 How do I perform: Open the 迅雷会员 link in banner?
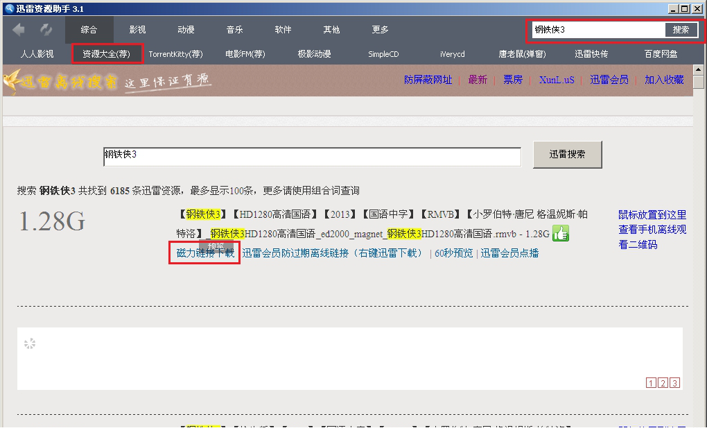tap(609, 80)
